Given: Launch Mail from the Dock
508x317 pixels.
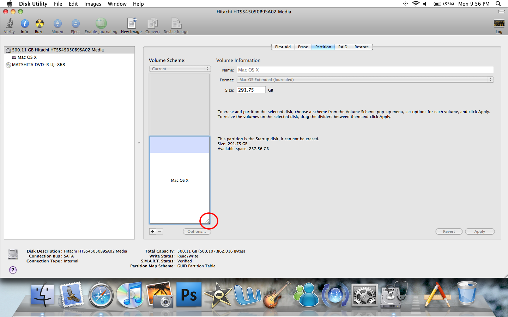Looking at the screenshot, I should coord(72,295).
